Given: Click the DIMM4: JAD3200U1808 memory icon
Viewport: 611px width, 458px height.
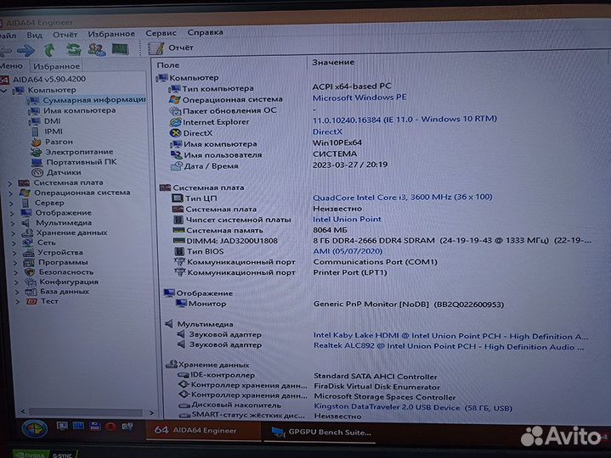Looking at the screenshot, I should pos(178,241).
